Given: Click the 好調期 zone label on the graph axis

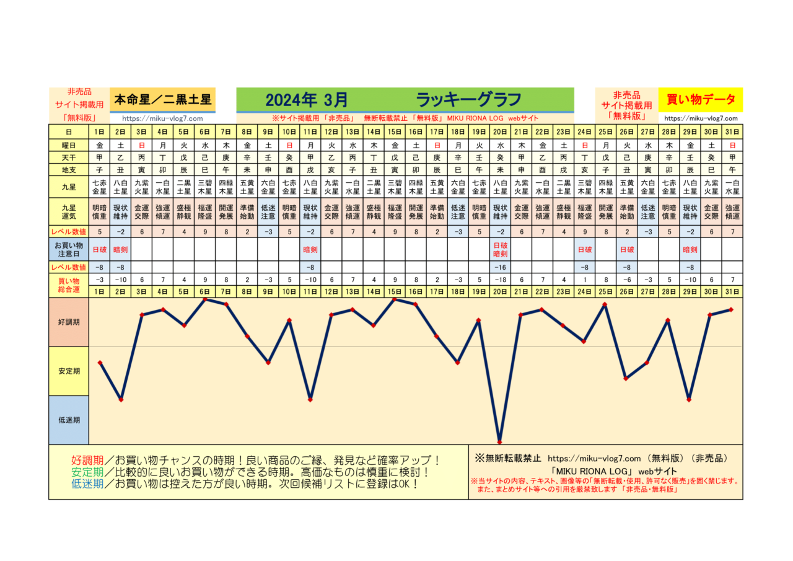Looking at the screenshot, I should [x=69, y=322].
